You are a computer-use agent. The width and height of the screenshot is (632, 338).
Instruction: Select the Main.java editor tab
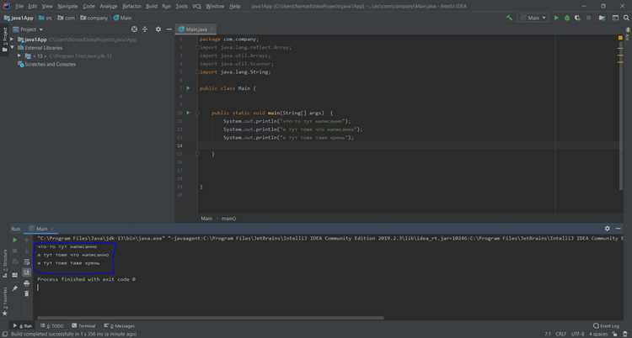(x=195, y=29)
